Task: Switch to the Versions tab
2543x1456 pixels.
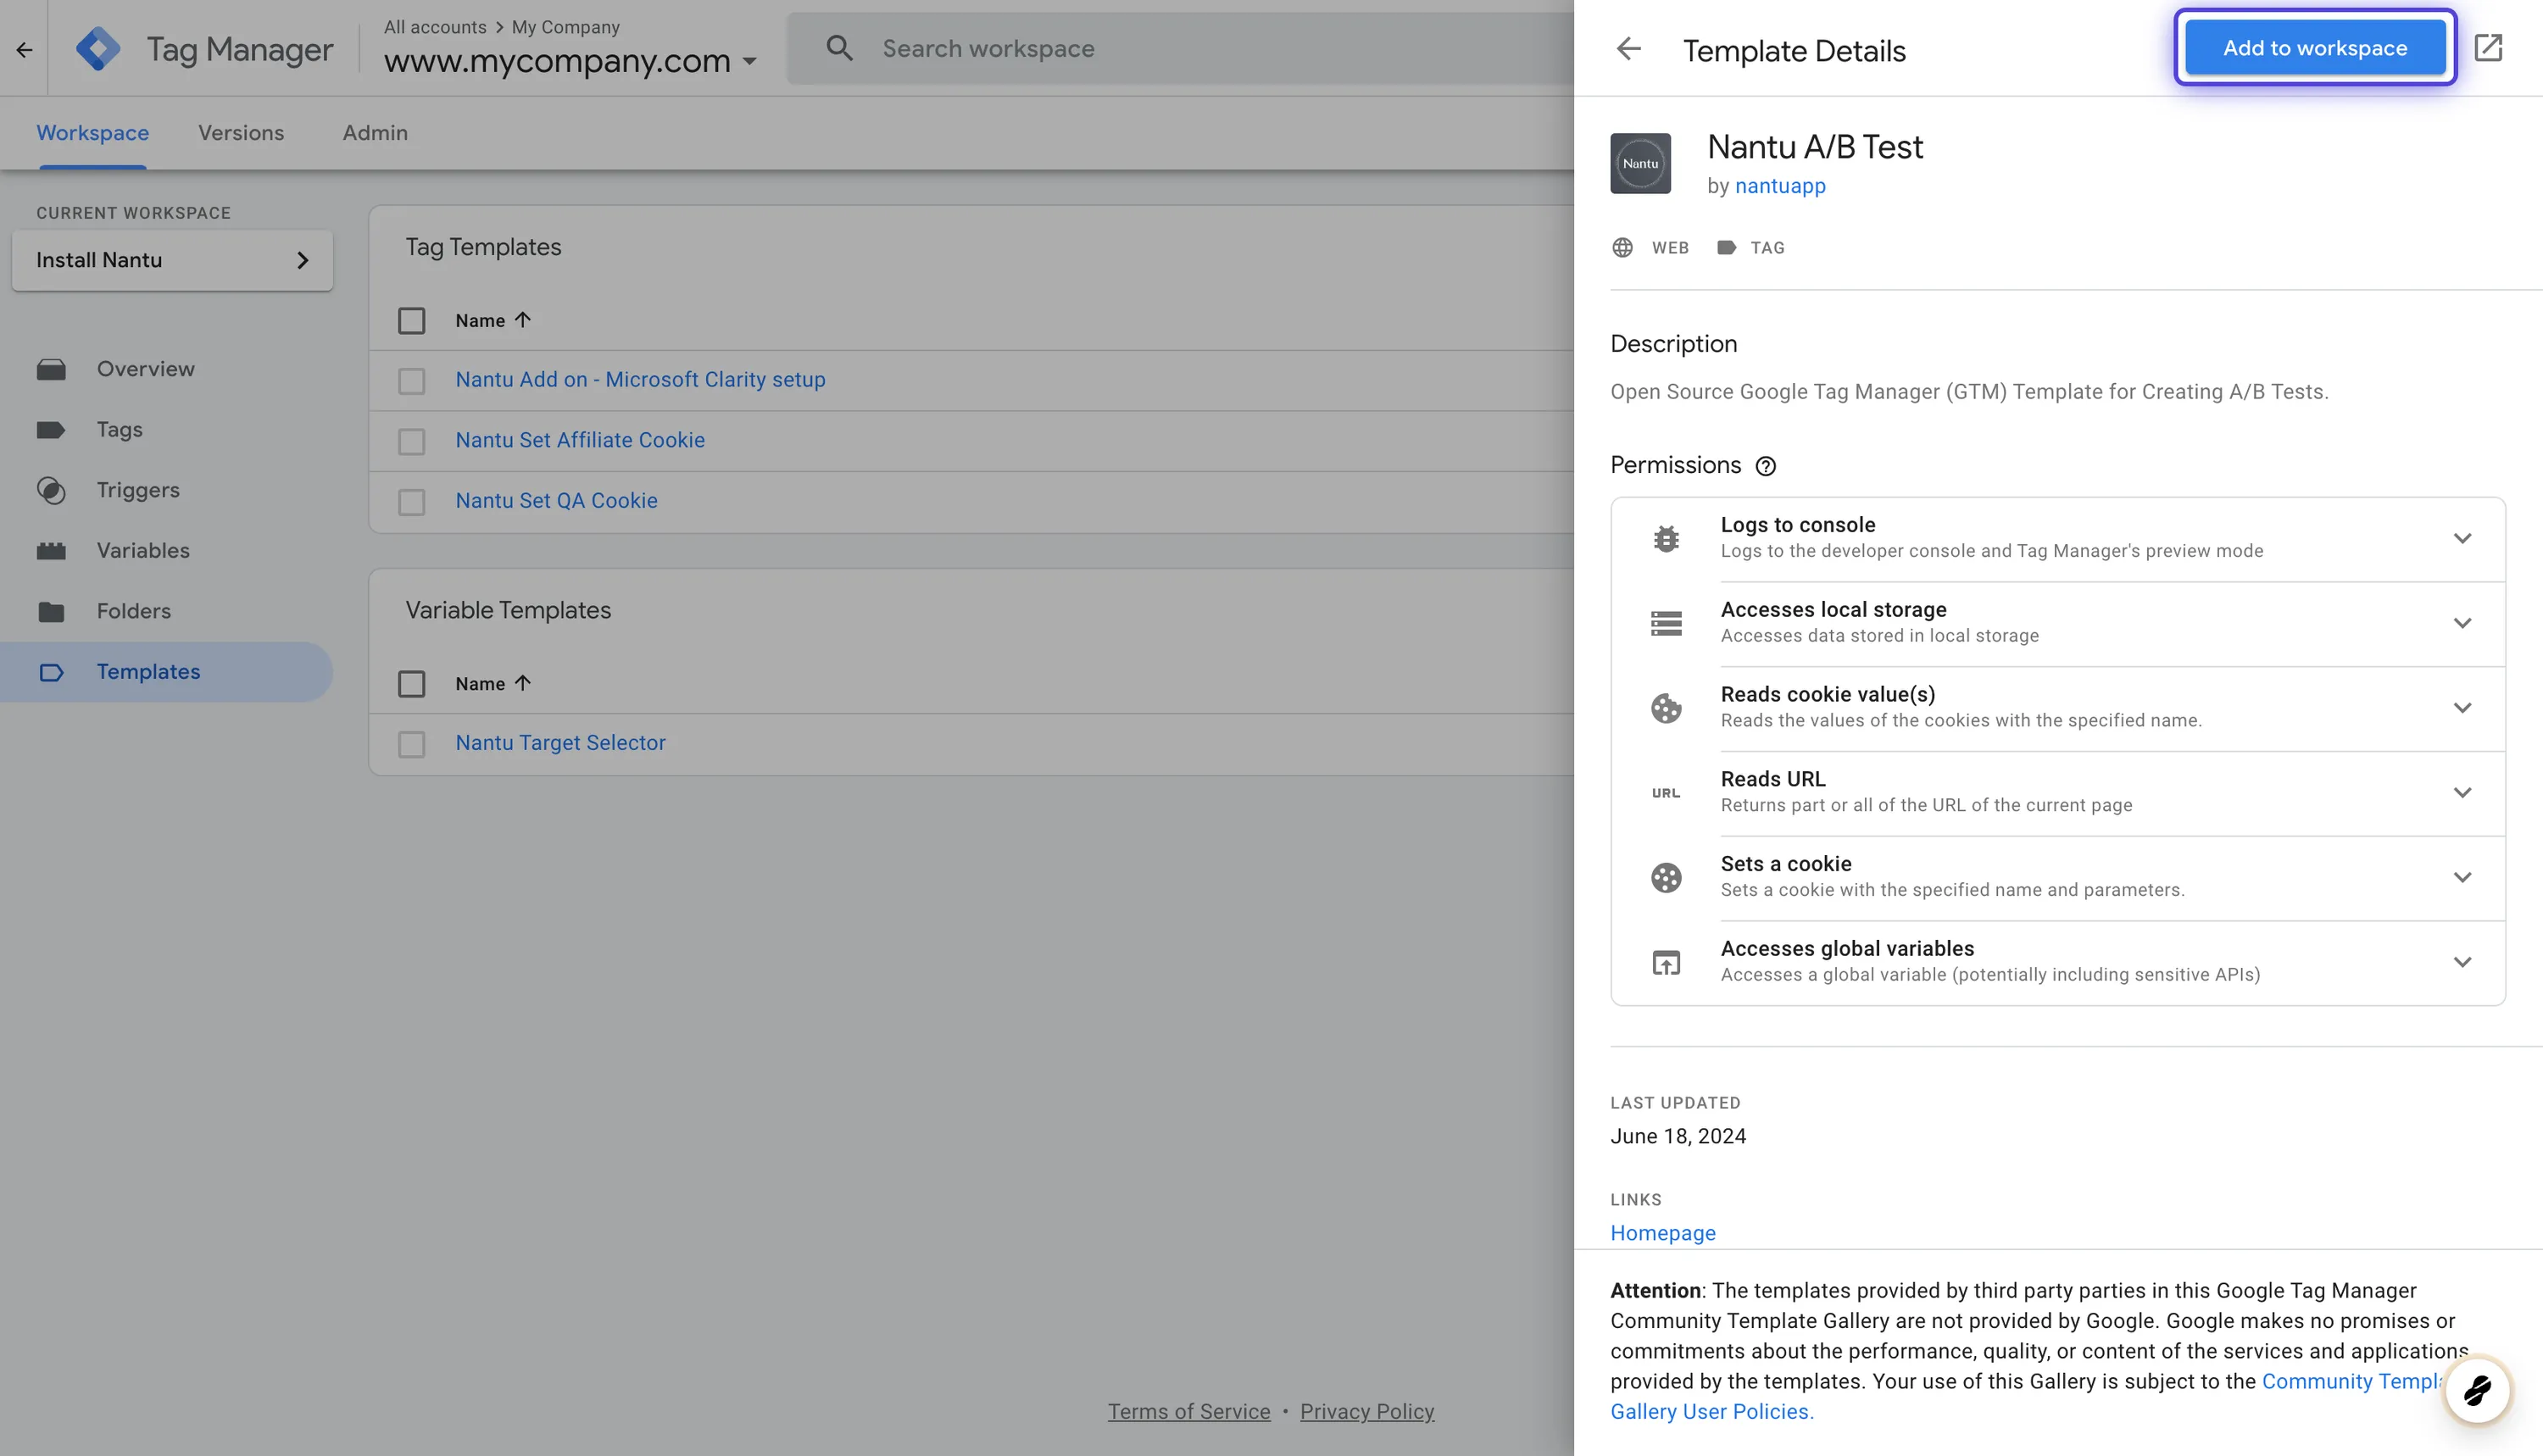Action: (241, 133)
